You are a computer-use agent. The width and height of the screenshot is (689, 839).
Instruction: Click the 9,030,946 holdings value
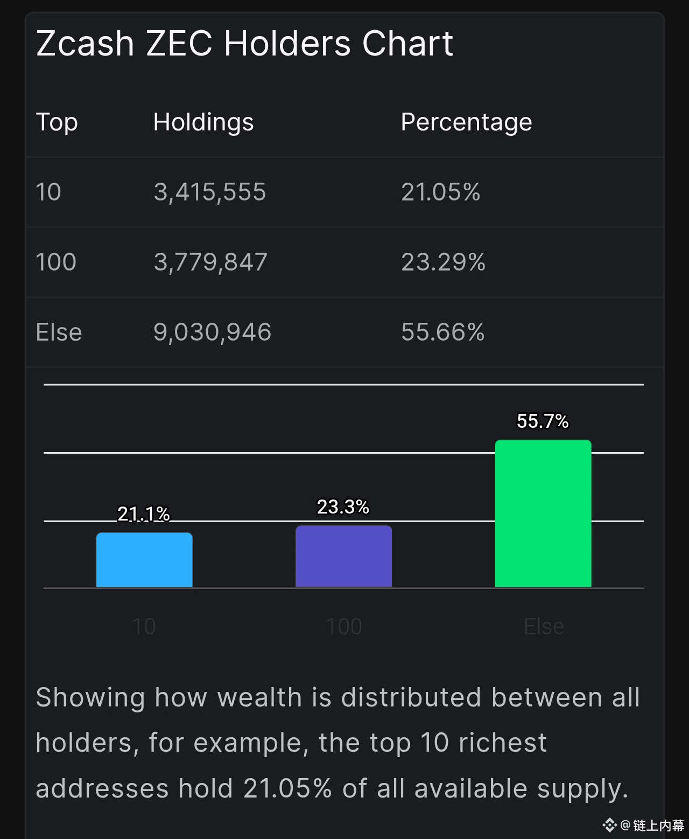[213, 332]
